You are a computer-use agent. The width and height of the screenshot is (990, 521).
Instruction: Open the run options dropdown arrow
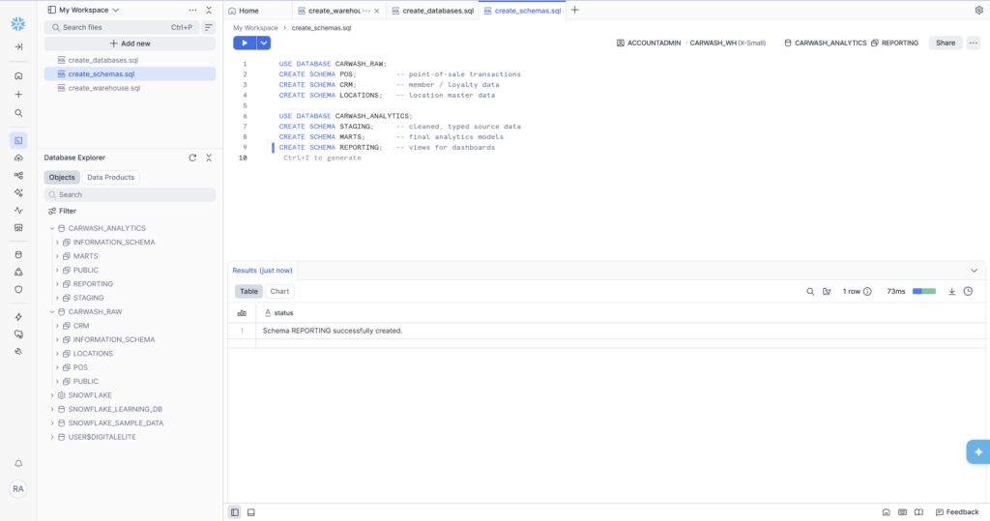[x=264, y=43]
